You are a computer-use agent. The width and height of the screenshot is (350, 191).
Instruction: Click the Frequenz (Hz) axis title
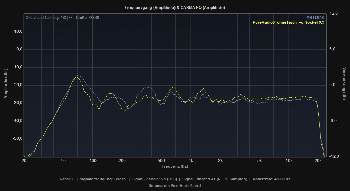coord(175,166)
